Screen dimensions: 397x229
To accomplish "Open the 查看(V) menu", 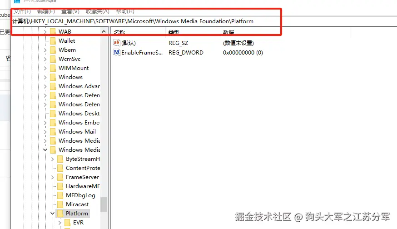I will pos(70,11).
